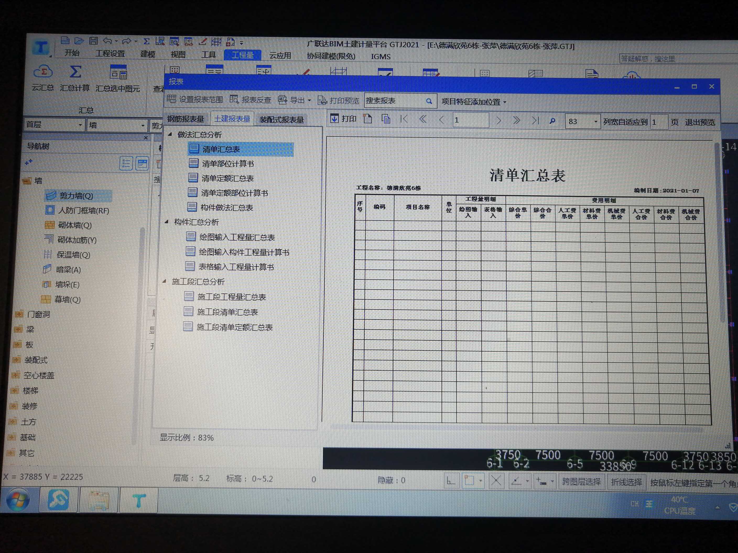Switch to the 钢筋报表量 tab

click(186, 119)
